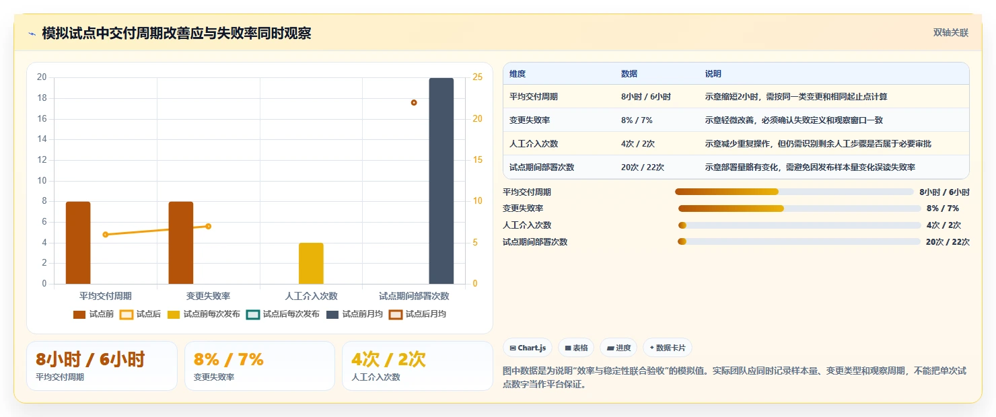Click the right orange line data point
The width and height of the screenshot is (996, 417).
(x=209, y=226)
